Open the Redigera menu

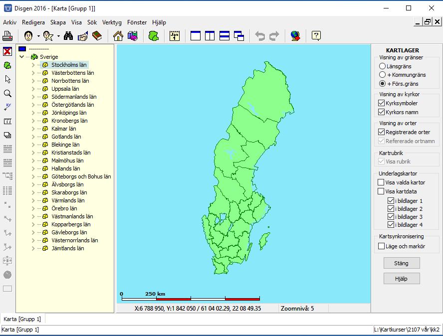tap(33, 22)
